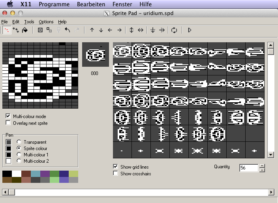Image resolution: width=278 pixels, height=203 pixels.
Task: Click the horizontal scrollbar right arrow
Action: [271, 192]
